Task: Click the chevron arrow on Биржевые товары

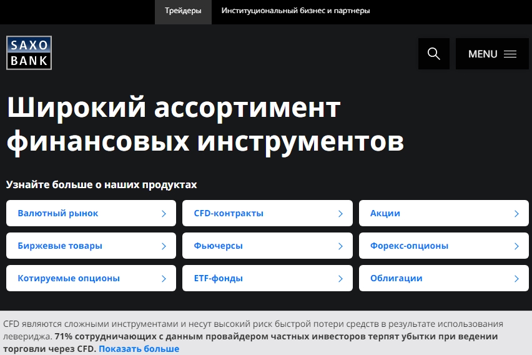Action: [x=164, y=246]
